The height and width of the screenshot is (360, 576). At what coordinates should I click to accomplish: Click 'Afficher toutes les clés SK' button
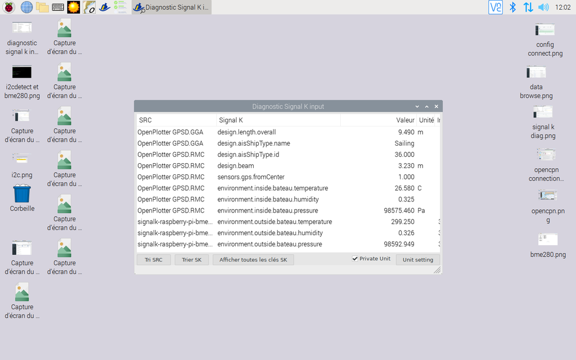pyautogui.click(x=253, y=260)
